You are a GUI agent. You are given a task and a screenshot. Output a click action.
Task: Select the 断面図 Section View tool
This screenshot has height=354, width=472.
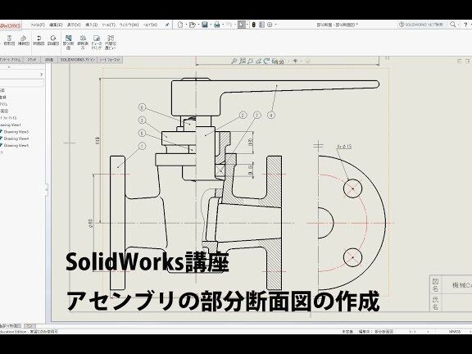tap(39, 40)
